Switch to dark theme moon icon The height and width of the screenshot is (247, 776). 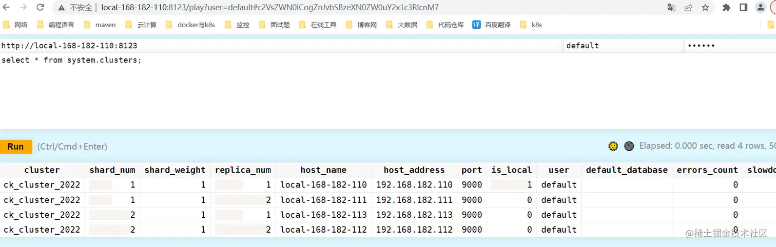(x=629, y=147)
